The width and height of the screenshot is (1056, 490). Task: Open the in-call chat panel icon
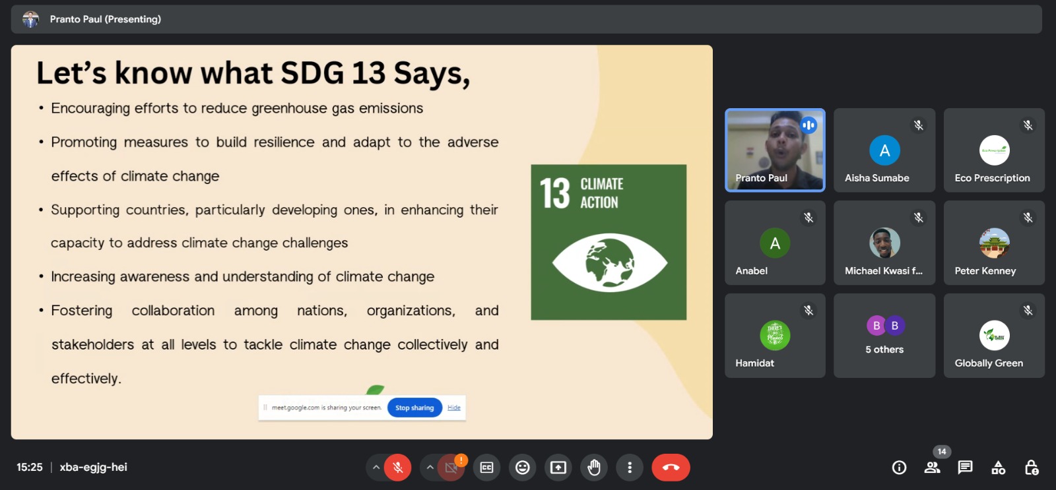[965, 468]
